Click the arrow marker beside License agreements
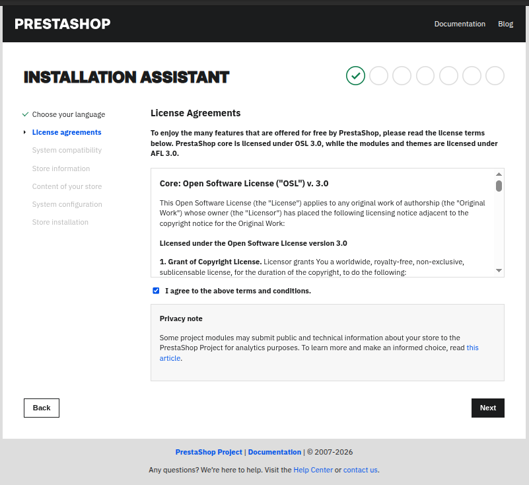The height and width of the screenshot is (485, 529). pyautogui.click(x=25, y=132)
